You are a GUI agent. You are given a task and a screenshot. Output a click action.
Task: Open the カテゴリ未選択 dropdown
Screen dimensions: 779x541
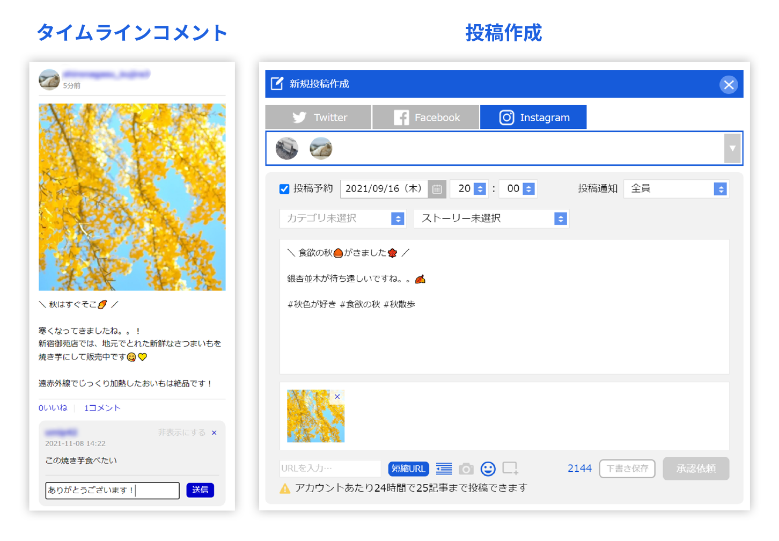[x=342, y=218]
